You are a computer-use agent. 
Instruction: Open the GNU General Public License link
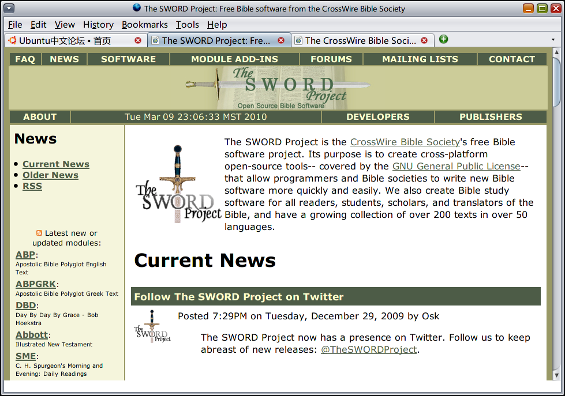click(456, 167)
